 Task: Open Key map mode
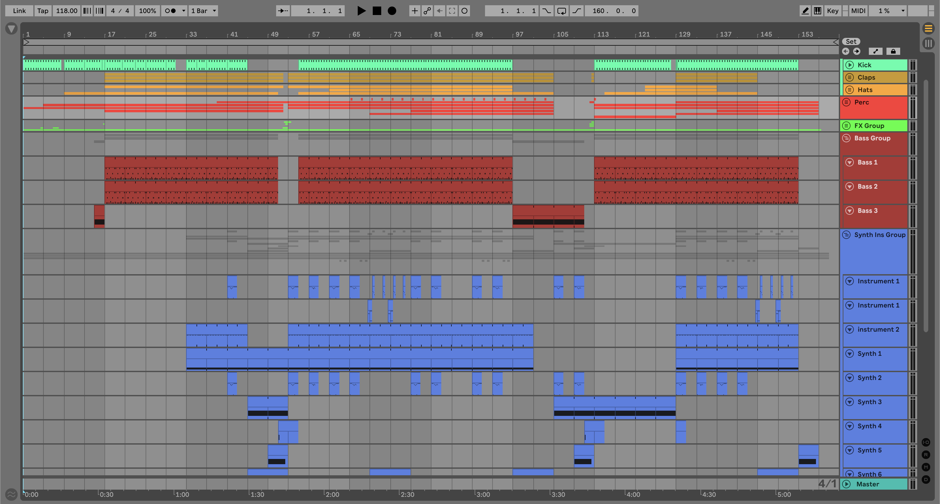(832, 10)
